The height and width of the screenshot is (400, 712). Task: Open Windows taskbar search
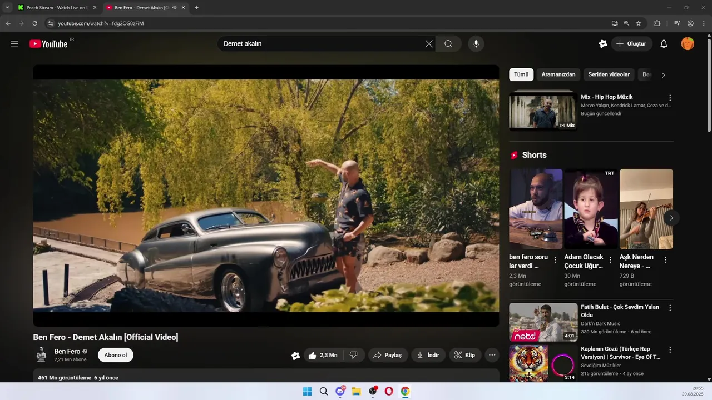pos(324,391)
